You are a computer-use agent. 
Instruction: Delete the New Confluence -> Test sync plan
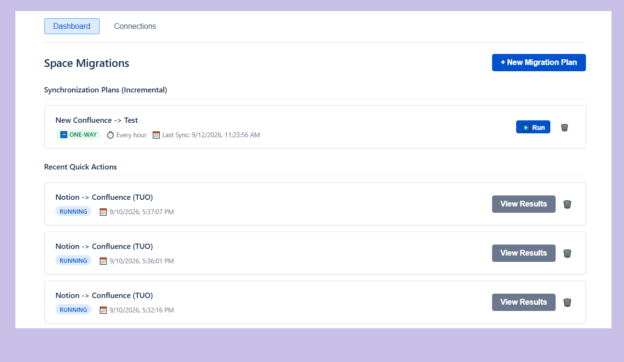[x=564, y=128]
